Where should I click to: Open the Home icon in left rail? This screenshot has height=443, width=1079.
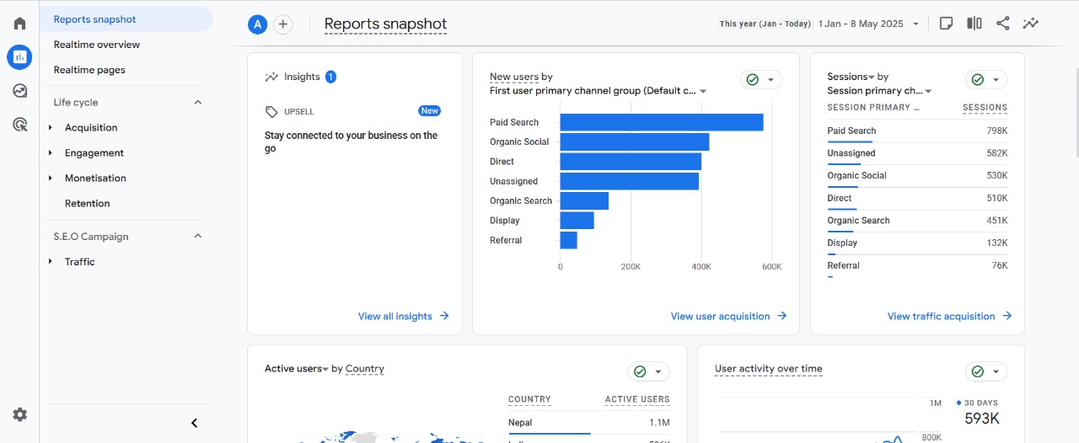point(19,24)
